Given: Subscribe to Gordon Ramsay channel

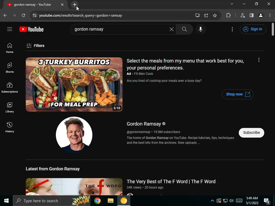Looking at the screenshot, I should tap(251, 133).
